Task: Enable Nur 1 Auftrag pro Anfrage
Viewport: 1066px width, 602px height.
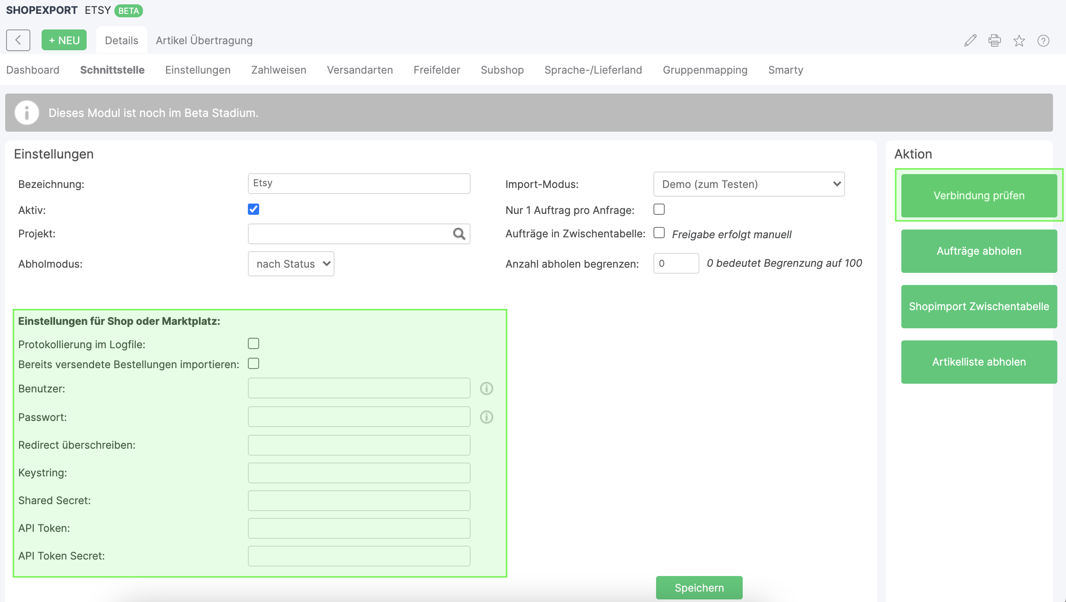Action: [x=659, y=209]
